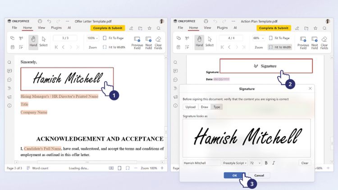The width and height of the screenshot is (338, 190).
Task: Click Clear Fields eraser in Offer Letter toolbar
Action: (x=158, y=43)
